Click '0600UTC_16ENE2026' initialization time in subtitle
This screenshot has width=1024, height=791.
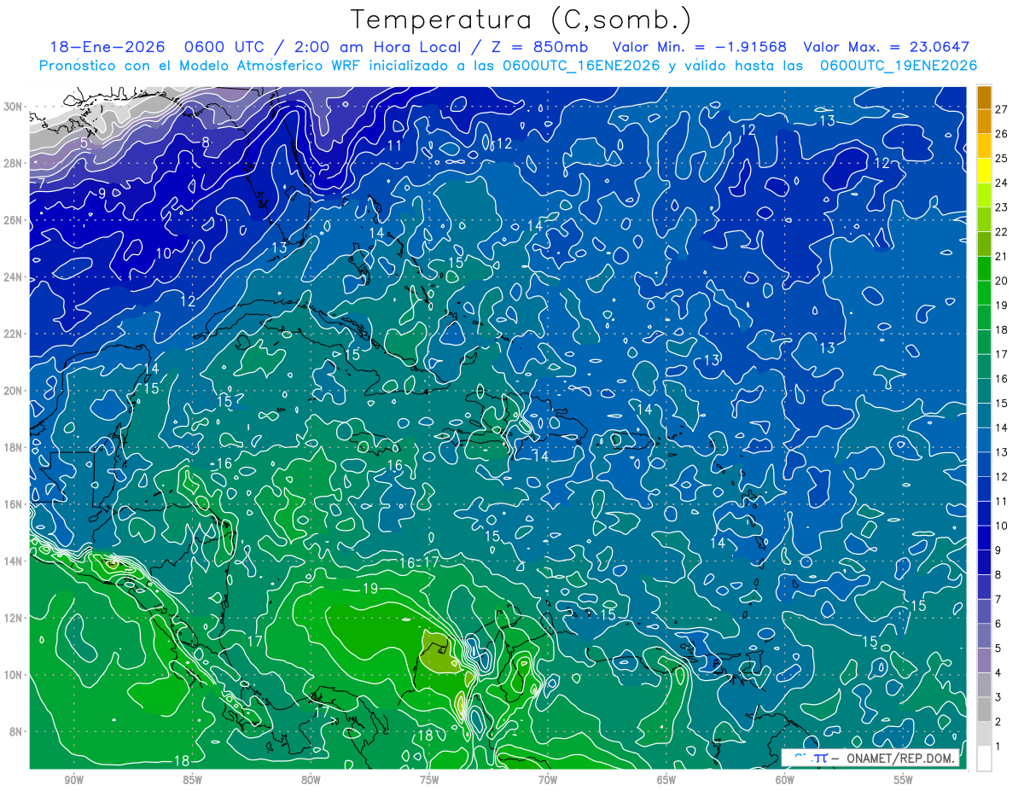(581, 66)
